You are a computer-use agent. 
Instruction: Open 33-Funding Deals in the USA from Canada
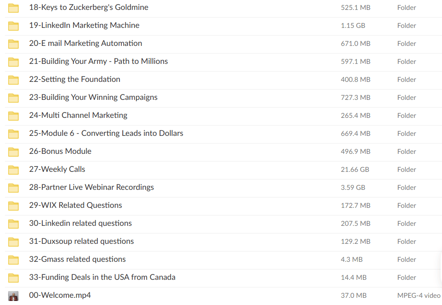pos(102,277)
